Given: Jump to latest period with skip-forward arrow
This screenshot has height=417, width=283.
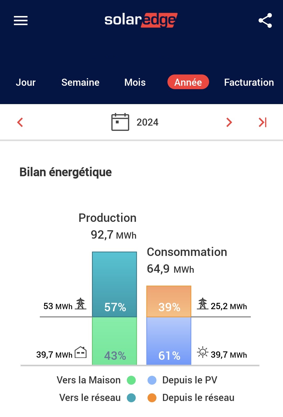Looking at the screenshot, I should [262, 122].
